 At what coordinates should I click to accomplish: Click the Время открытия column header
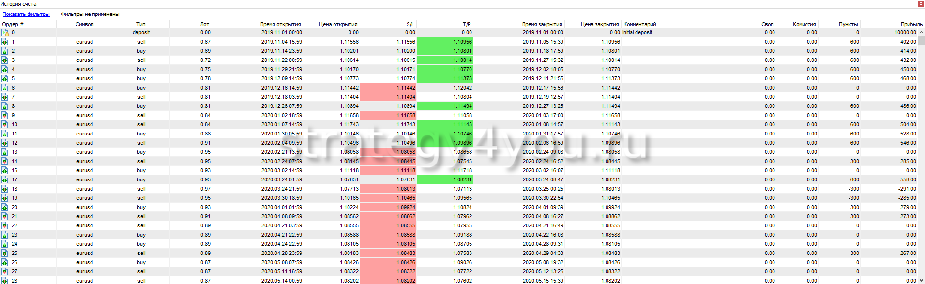(x=280, y=24)
